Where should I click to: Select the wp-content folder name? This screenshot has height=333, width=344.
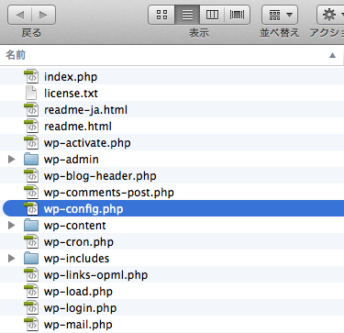click(x=75, y=226)
